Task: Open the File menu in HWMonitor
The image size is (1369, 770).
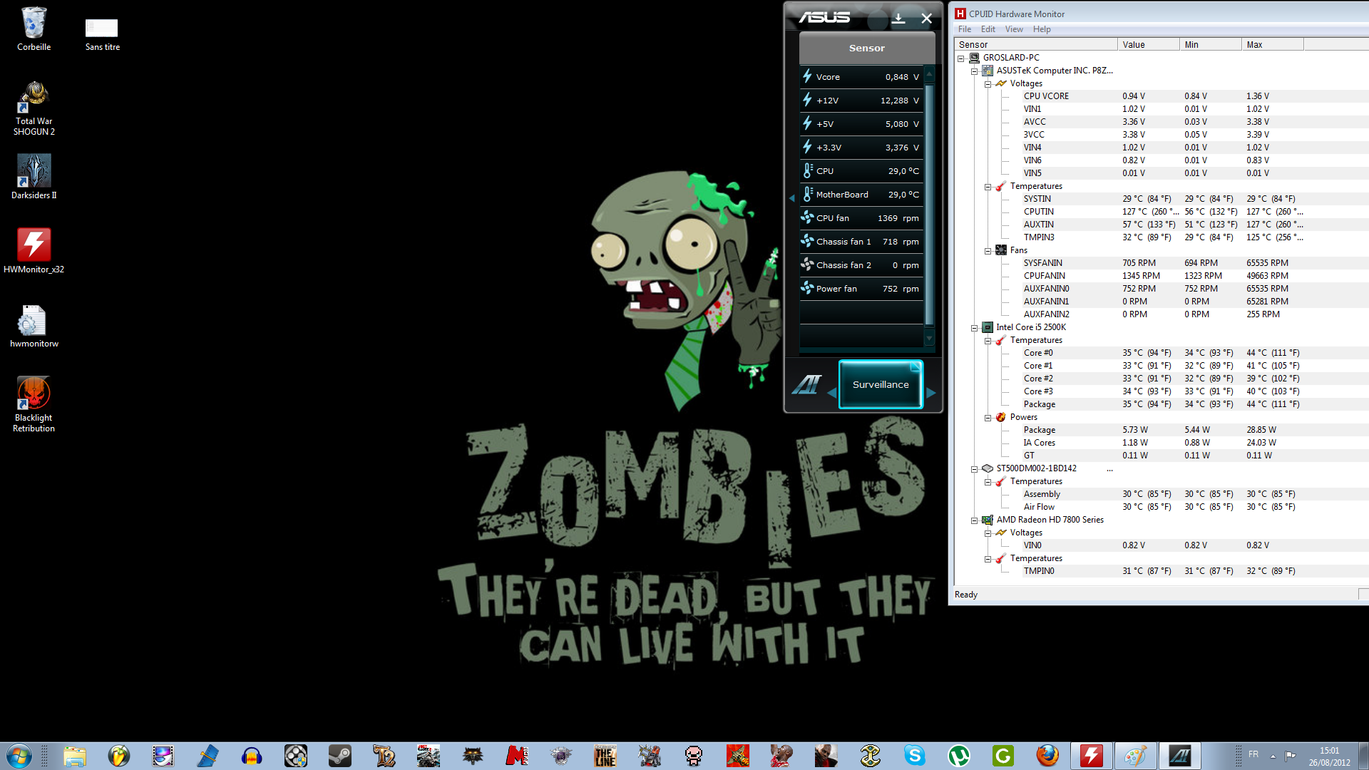Action: [x=964, y=29]
